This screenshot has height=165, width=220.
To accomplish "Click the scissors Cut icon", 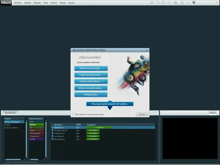I will (169, 3).
